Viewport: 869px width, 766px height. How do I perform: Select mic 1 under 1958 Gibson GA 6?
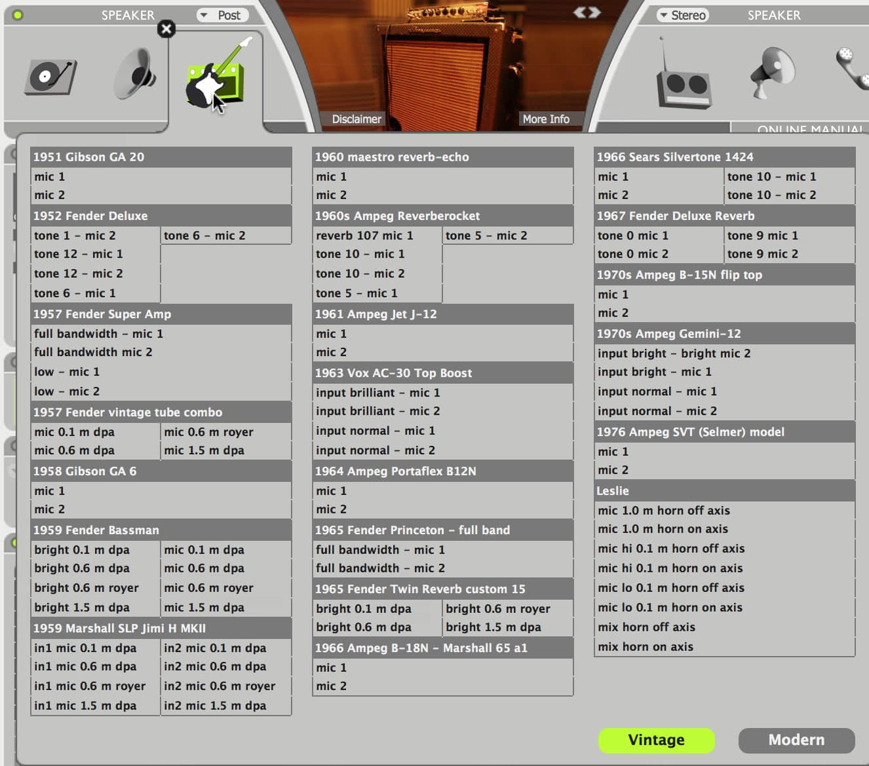coord(161,491)
